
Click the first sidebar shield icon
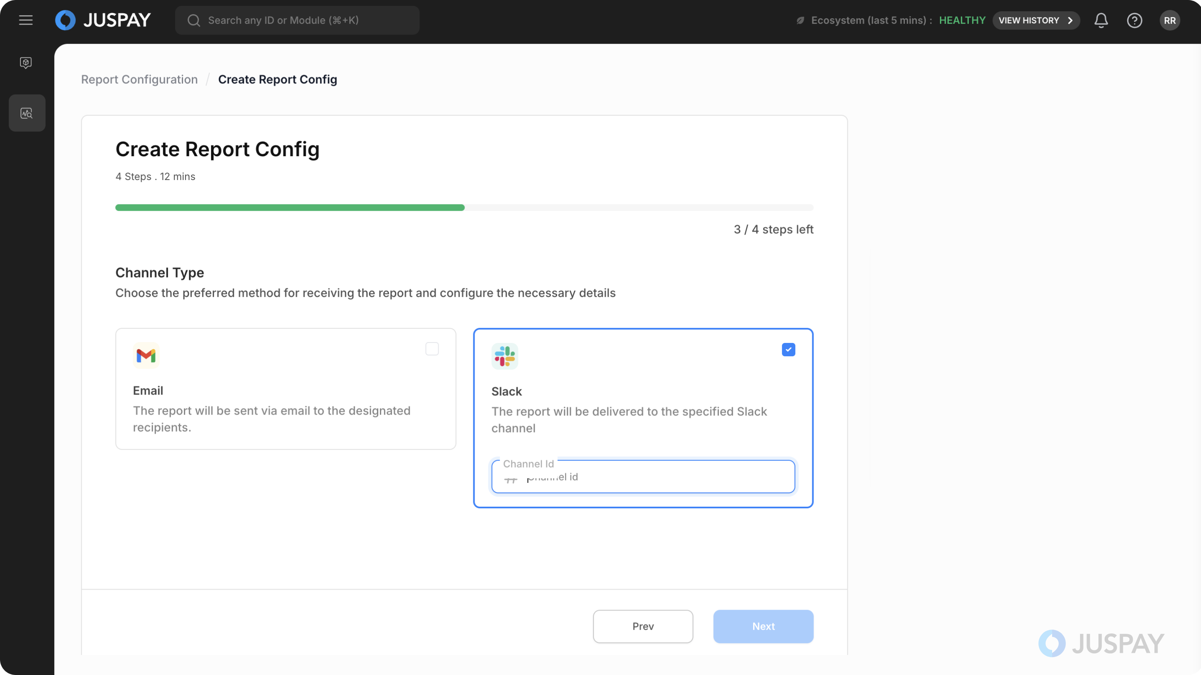point(26,62)
